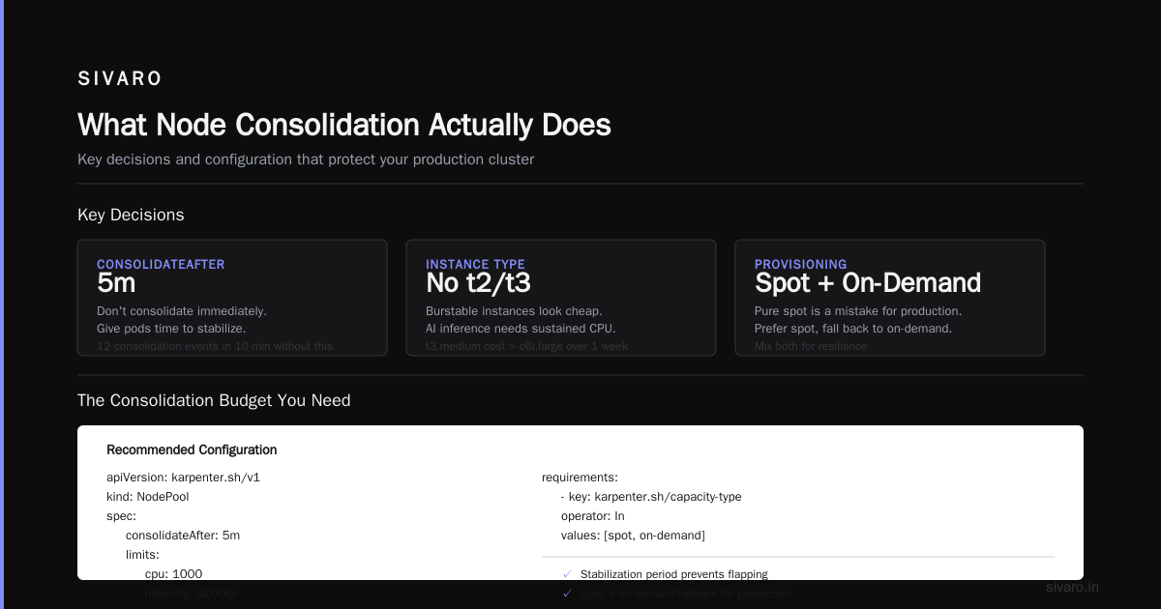Open the INSTANCE TYPE card
The image size is (1161, 609).
(561, 298)
